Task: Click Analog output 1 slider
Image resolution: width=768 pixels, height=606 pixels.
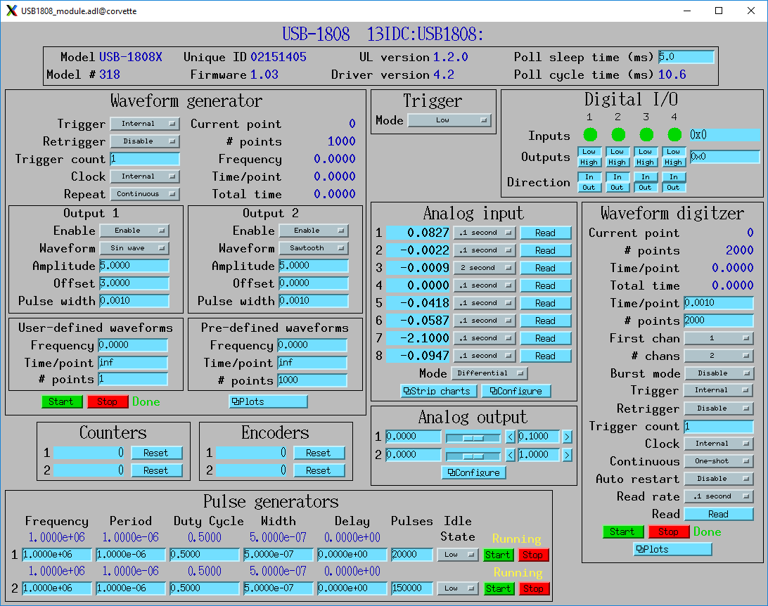Action: pos(473,437)
